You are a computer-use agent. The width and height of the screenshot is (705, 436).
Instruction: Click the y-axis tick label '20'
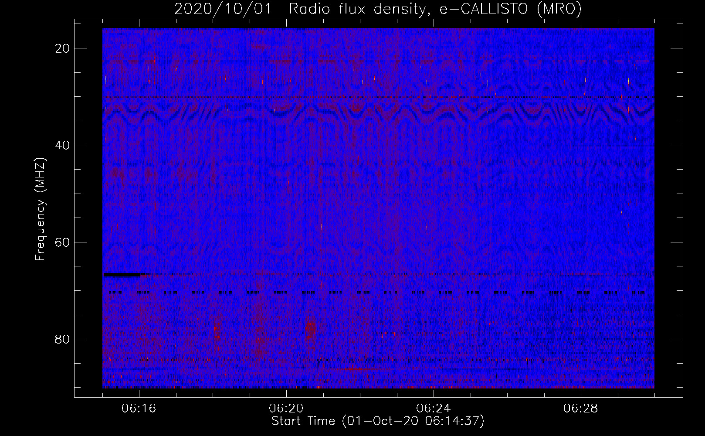(63, 48)
